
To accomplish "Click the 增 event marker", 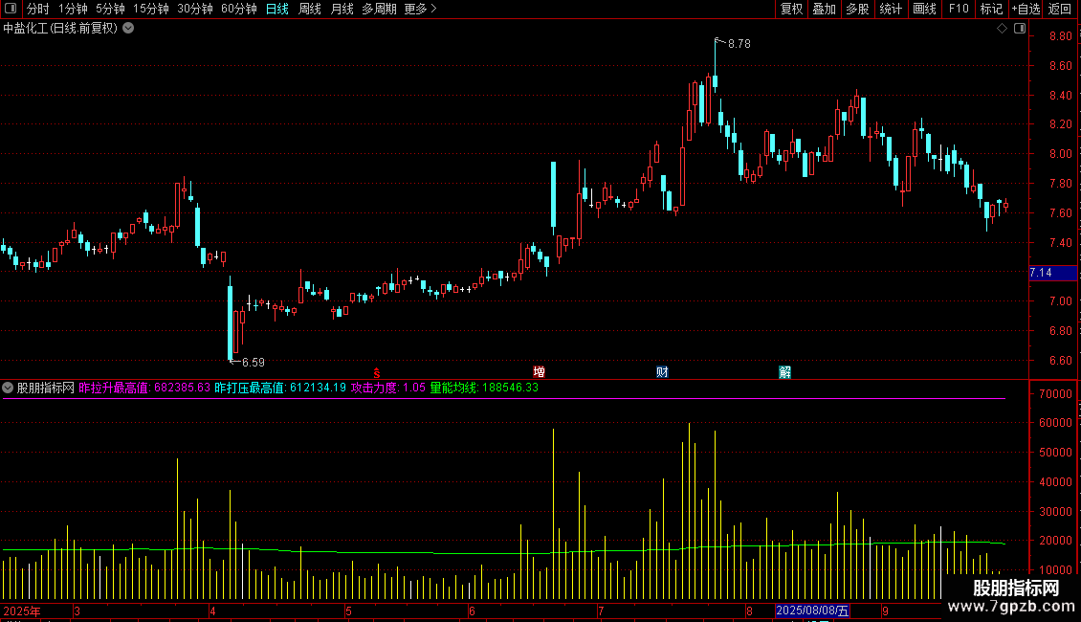I will tap(540, 372).
